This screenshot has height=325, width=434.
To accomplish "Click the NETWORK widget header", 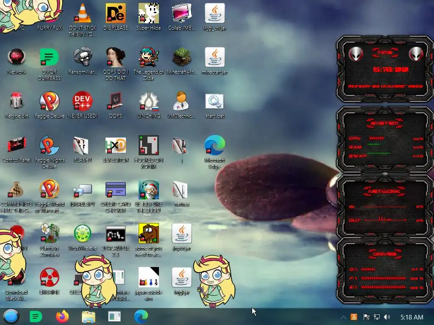I will tap(385, 191).
